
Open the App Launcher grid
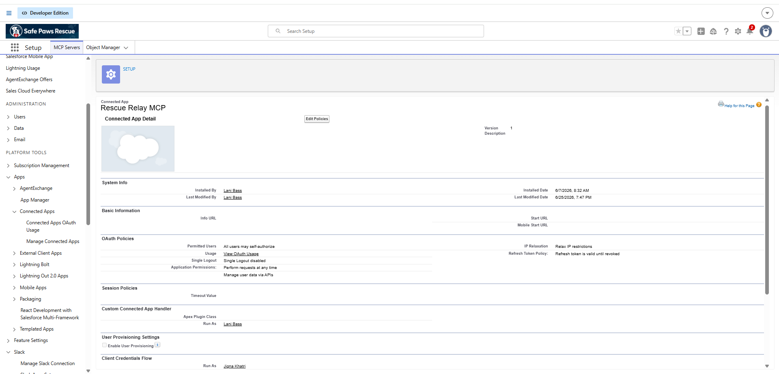(15, 47)
